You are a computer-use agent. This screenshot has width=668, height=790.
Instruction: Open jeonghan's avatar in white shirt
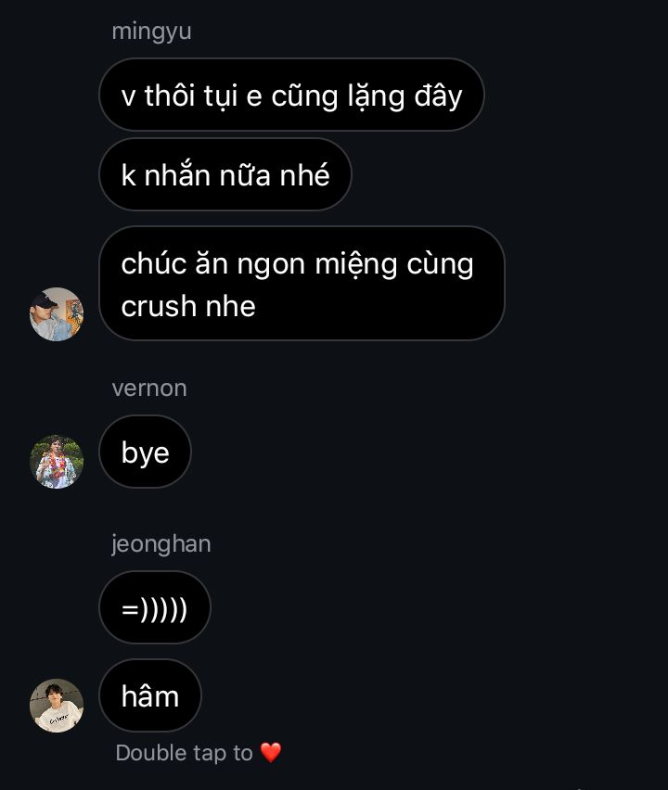tap(57, 706)
